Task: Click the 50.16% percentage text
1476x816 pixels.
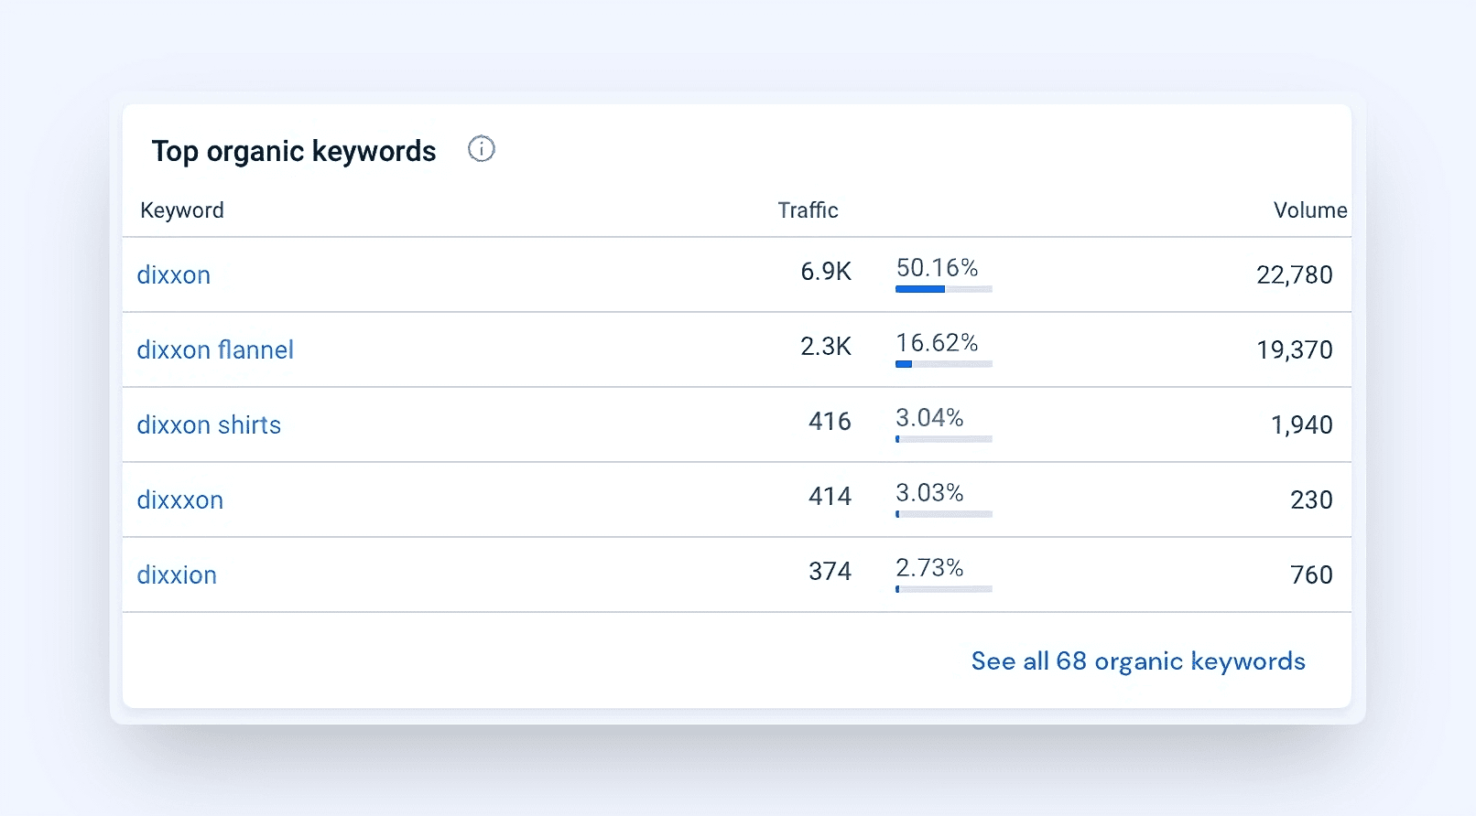Action: click(938, 268)
